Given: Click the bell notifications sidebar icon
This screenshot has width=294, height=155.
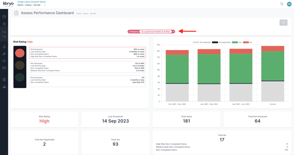Looking at the screenshot, I should [4, 47].
